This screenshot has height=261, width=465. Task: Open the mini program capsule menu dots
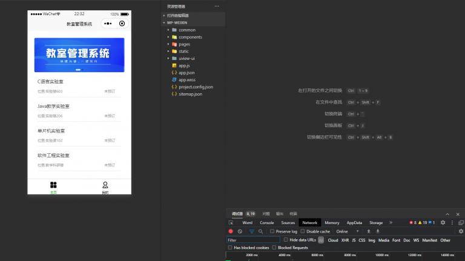click(x=108, y=24)
